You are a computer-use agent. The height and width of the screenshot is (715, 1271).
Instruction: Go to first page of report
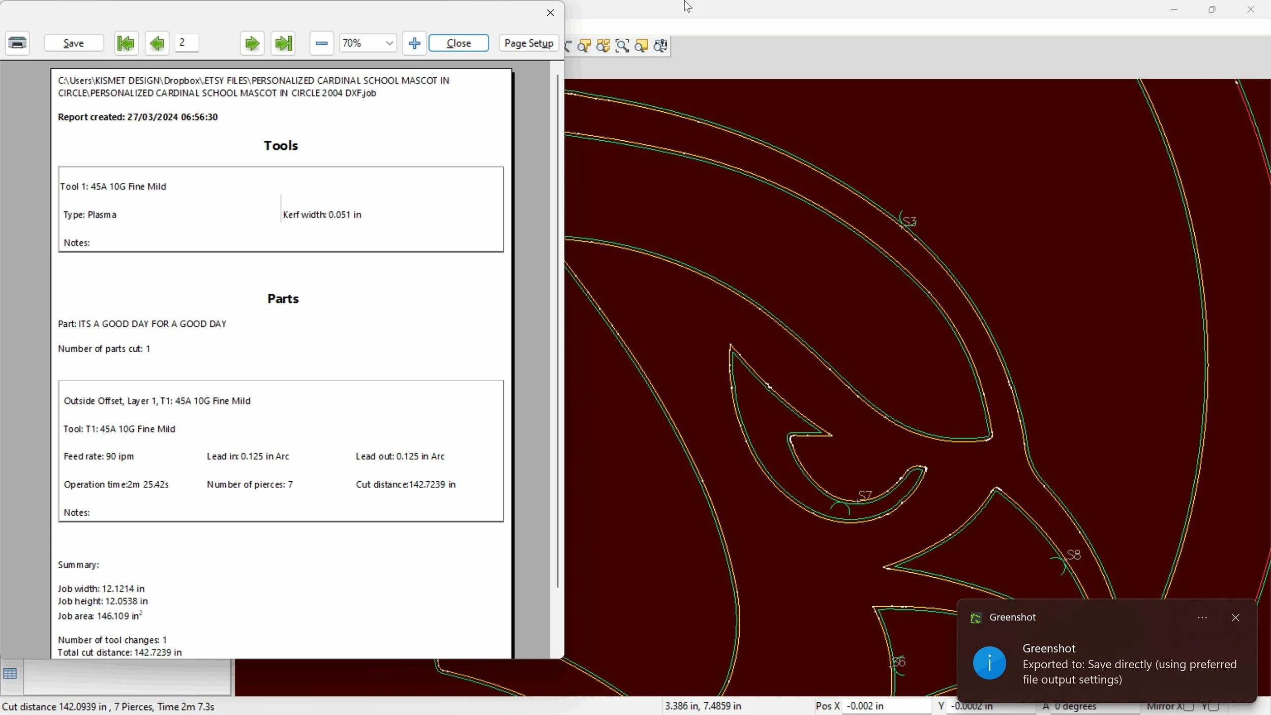[126, 43]
